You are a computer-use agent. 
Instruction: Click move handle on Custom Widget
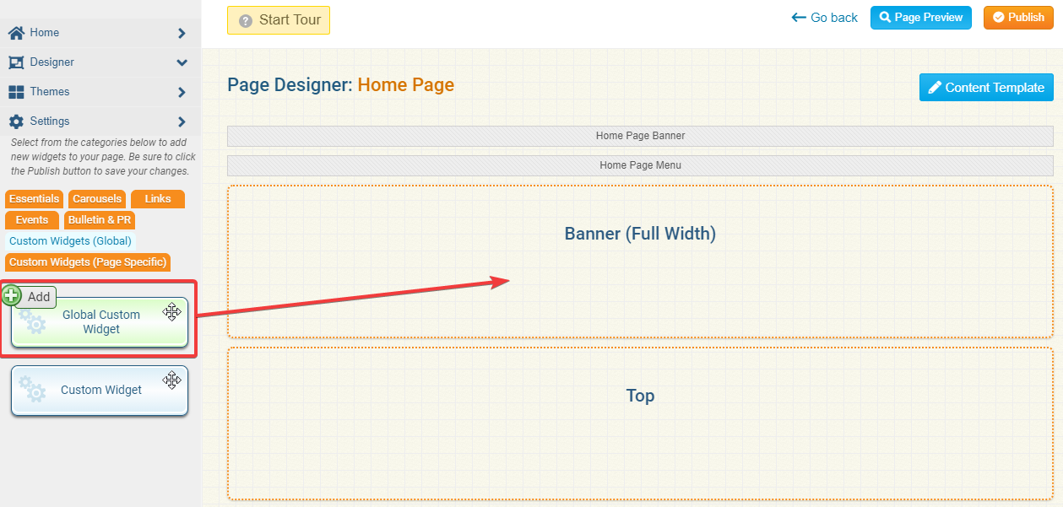click(172, 380)
